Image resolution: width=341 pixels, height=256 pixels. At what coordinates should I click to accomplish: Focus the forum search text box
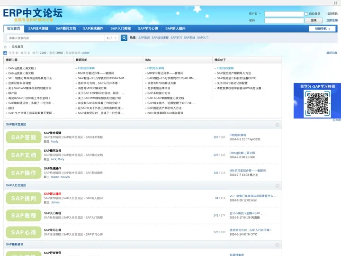click(x=56, y=38)
